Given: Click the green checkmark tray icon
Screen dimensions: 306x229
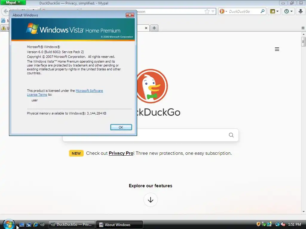Looking at the screenshot, I should pyautogui.click(x=264, y=224).
